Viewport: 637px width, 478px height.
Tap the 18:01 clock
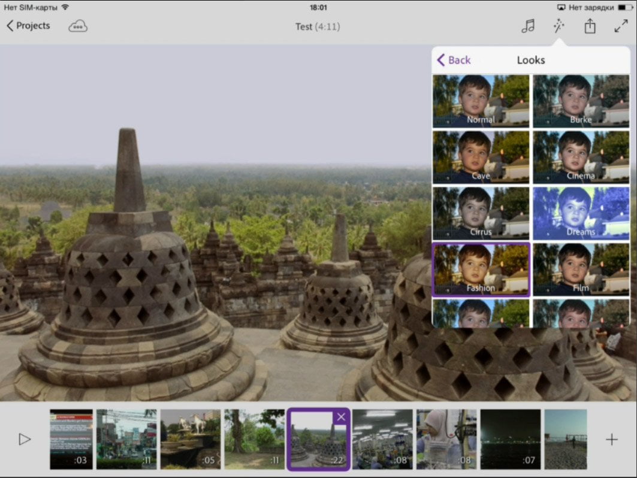[x=318, y=7]
